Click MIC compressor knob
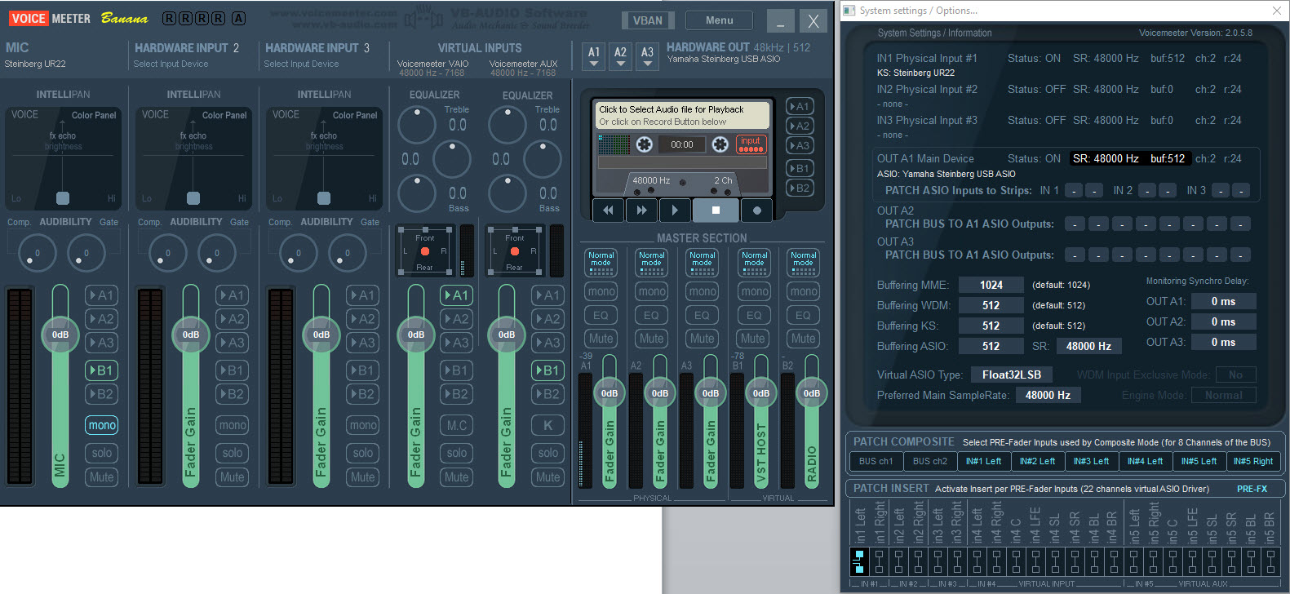Screen dimensions: 1290x594 [36, 254]
